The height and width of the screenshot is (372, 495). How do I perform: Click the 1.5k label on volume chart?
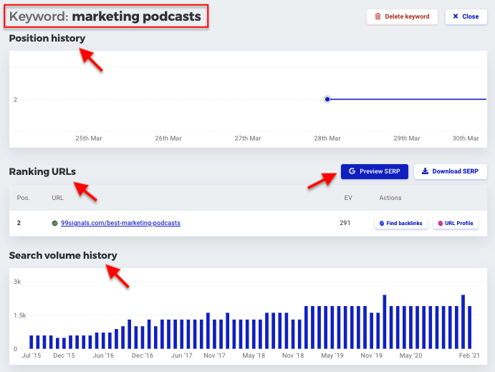click(19, 315)
